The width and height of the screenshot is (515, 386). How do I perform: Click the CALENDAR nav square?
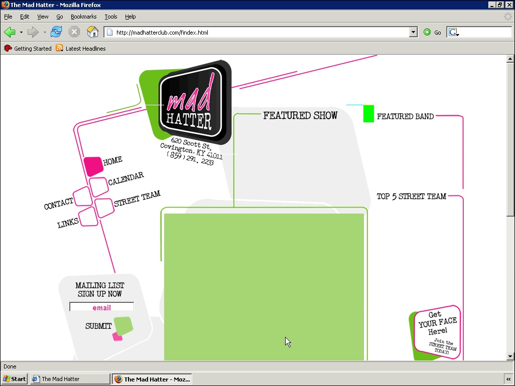coord(98,186)
